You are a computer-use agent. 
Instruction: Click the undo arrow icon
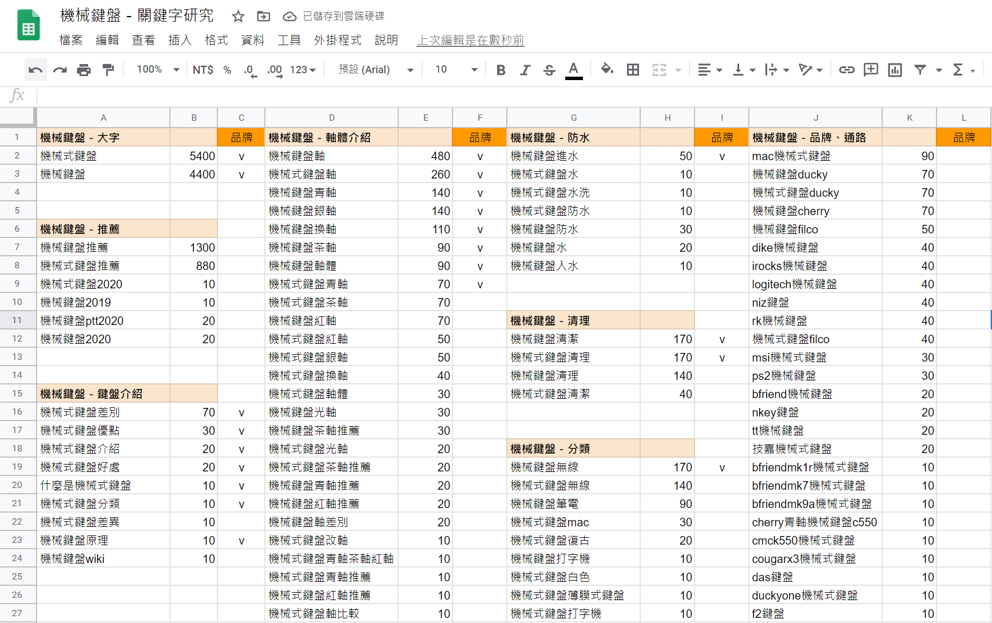(35, 70)
